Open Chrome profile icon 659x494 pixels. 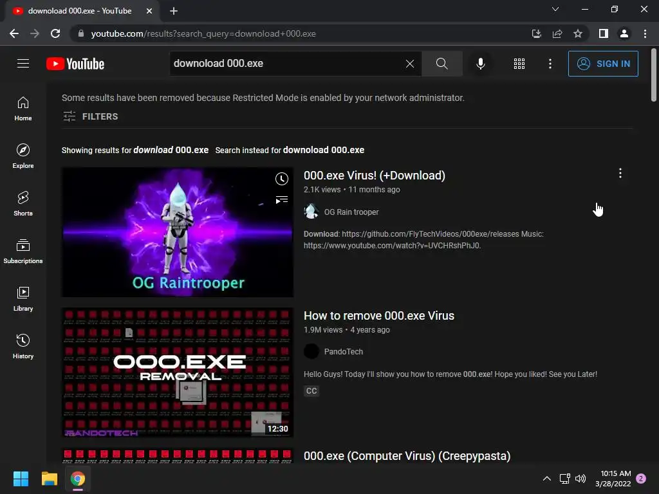click(624, 33)
